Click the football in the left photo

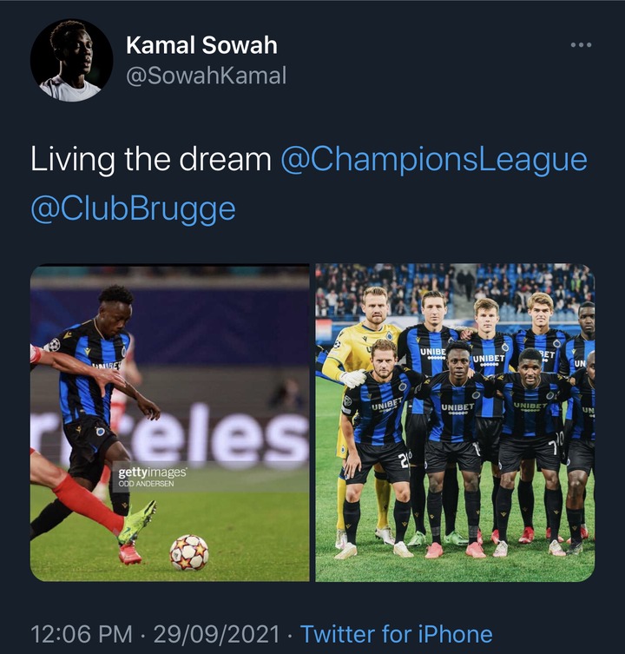pos(189,552)
